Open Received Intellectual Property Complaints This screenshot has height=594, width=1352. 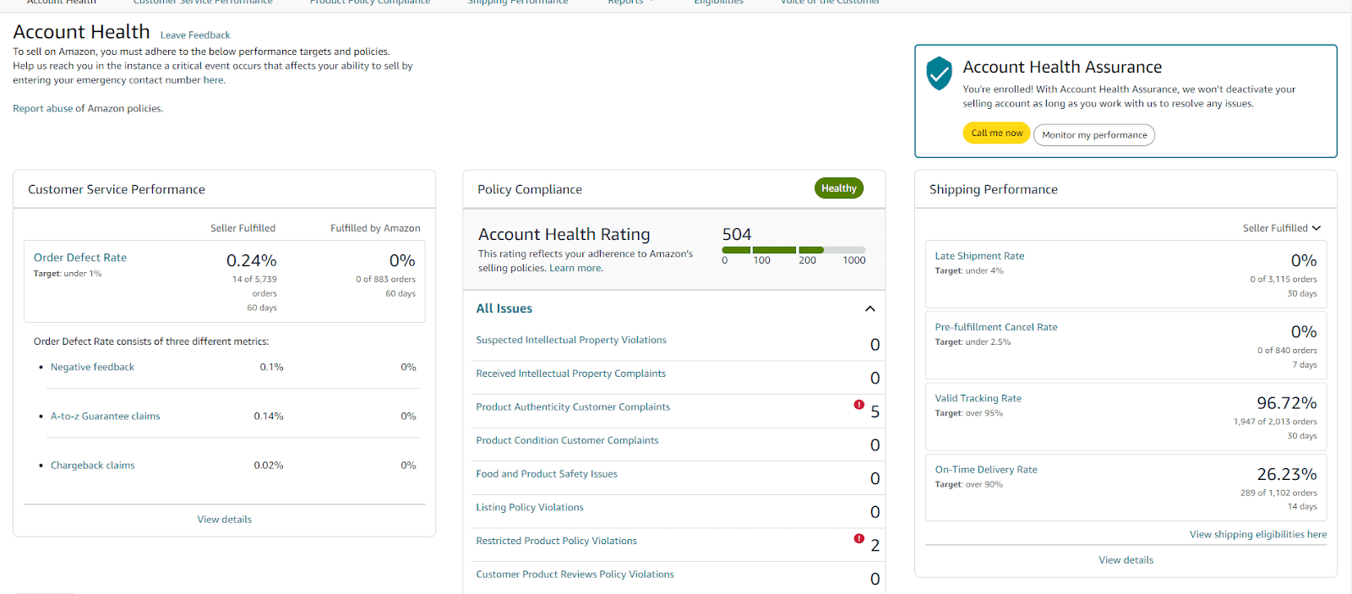click(570, 373)
